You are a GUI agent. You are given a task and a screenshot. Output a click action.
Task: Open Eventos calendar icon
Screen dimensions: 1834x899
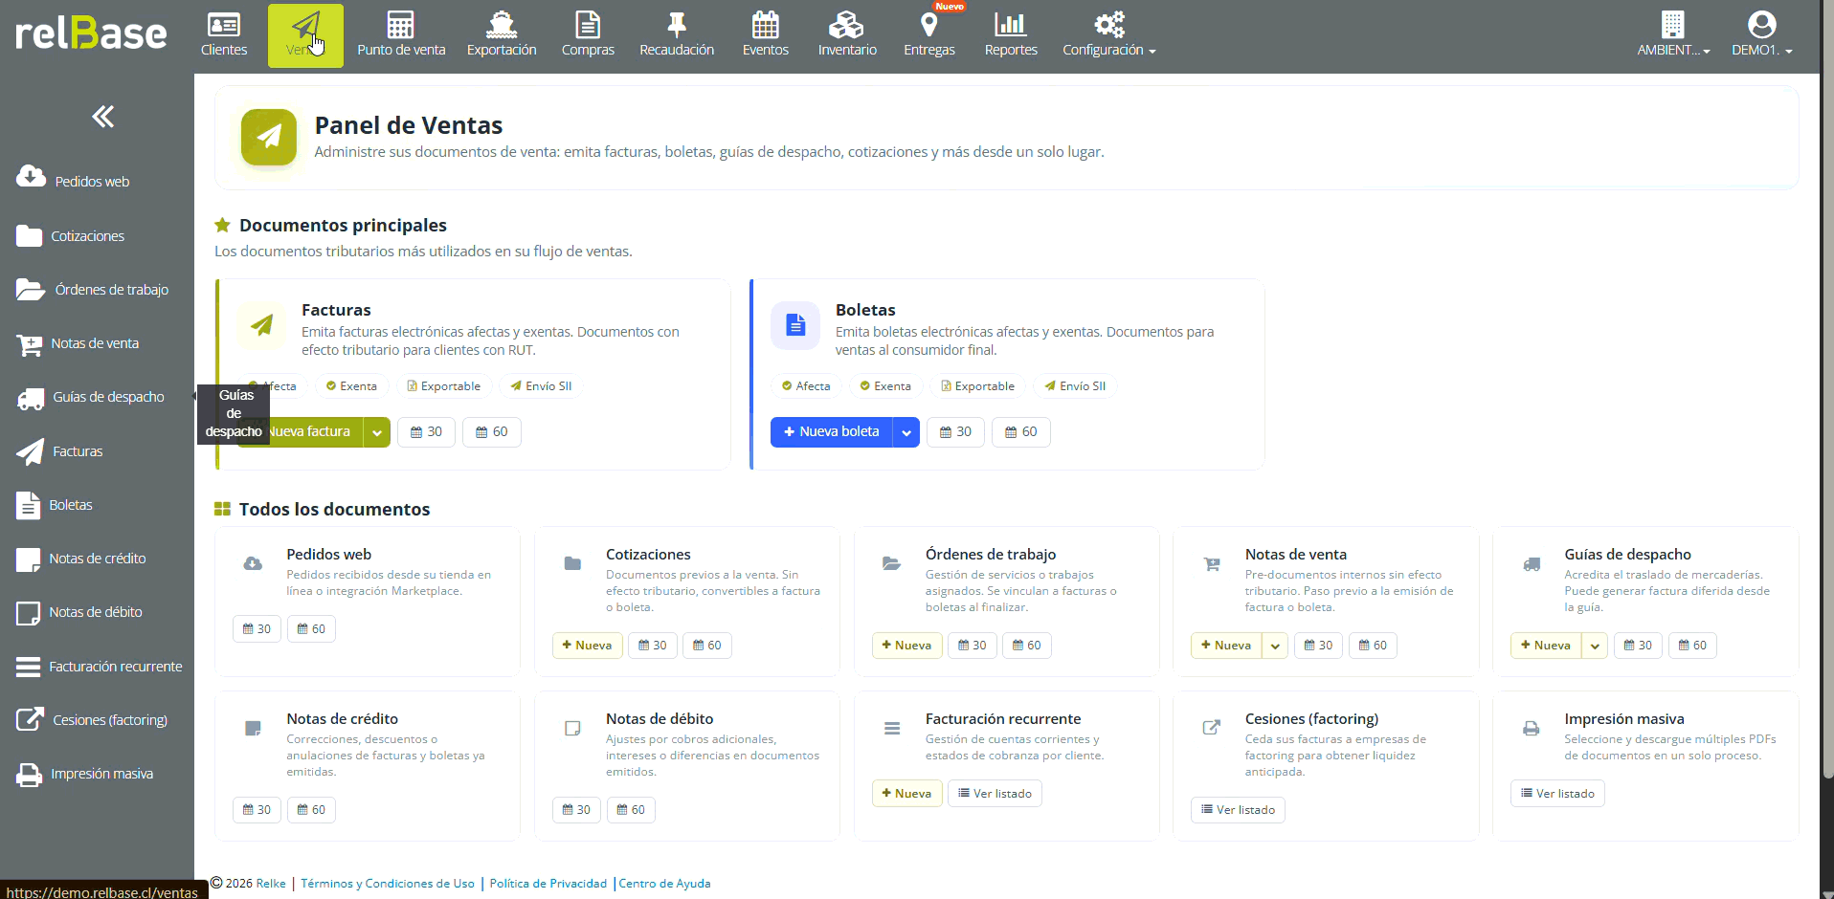point(766,24)
